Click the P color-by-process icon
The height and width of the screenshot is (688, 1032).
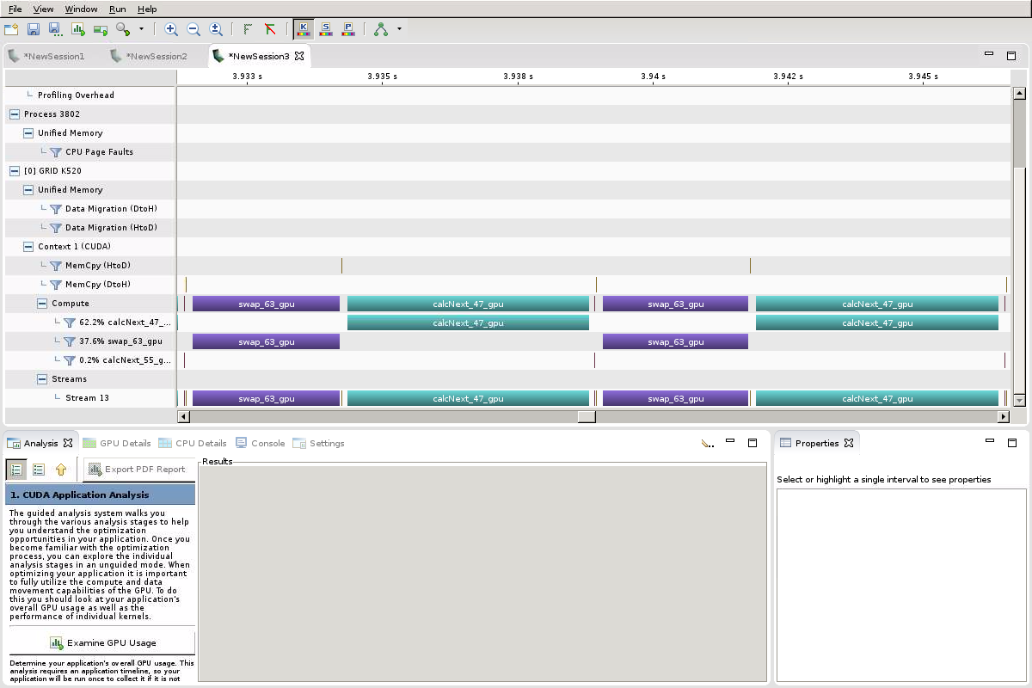(x=348, y=29)
